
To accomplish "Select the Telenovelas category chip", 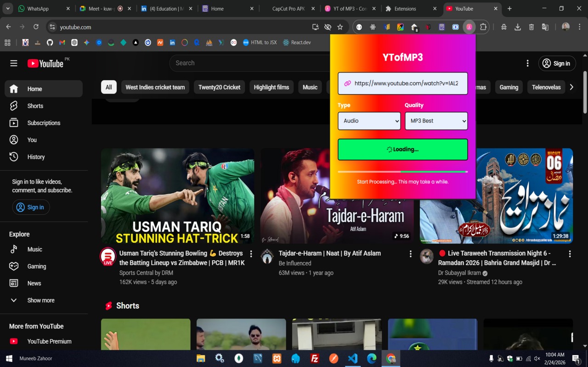I will [546, 87].
